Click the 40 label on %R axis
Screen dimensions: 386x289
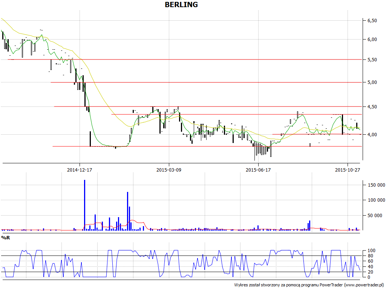370,267
